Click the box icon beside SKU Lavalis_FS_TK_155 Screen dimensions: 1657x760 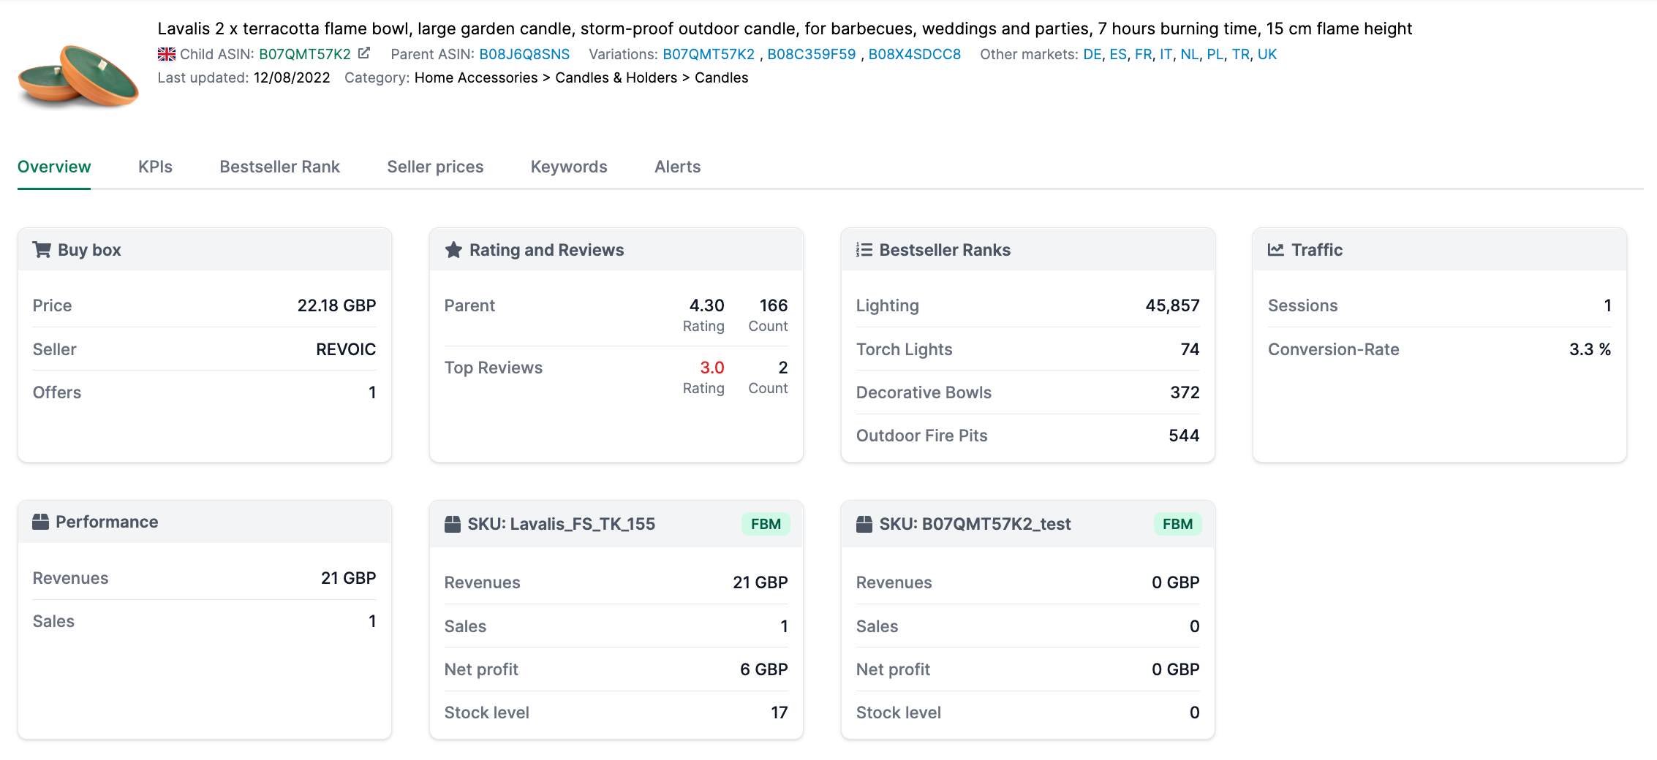click(453, 523)
